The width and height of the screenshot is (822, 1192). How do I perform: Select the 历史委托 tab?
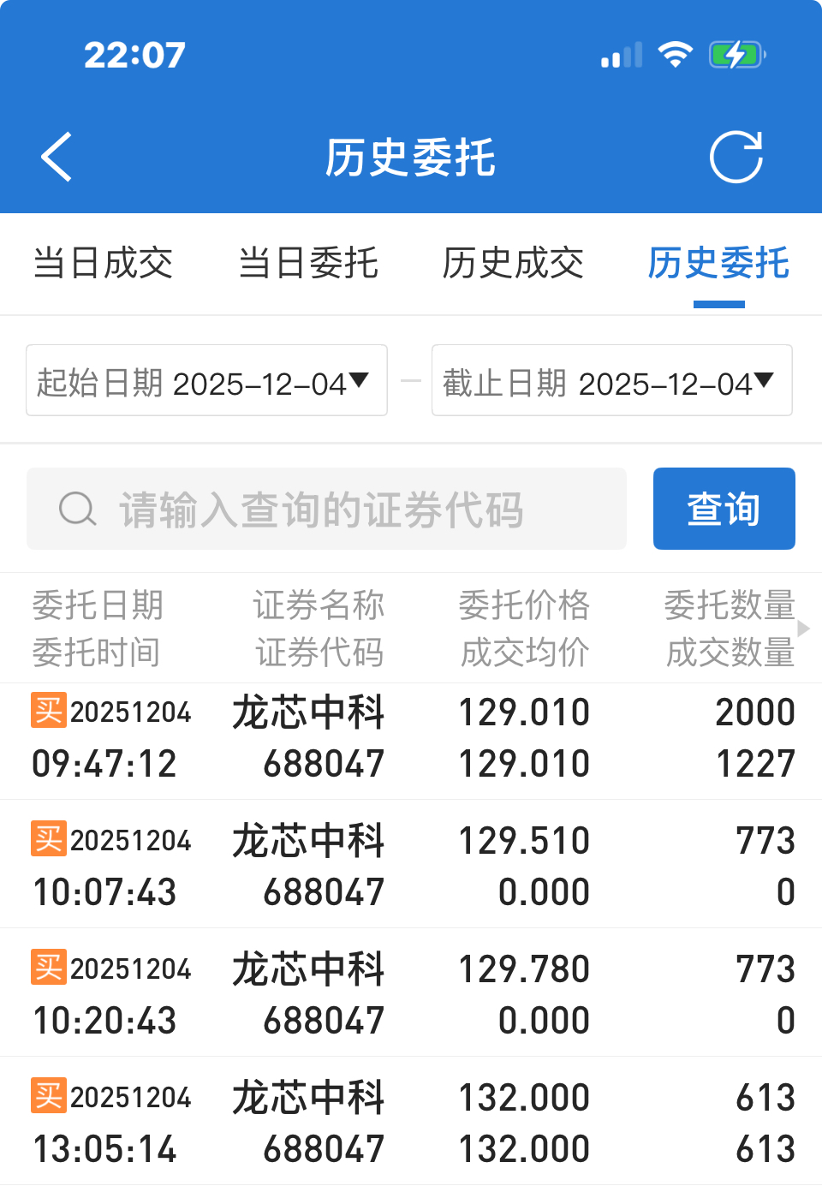tap(718, 263)
